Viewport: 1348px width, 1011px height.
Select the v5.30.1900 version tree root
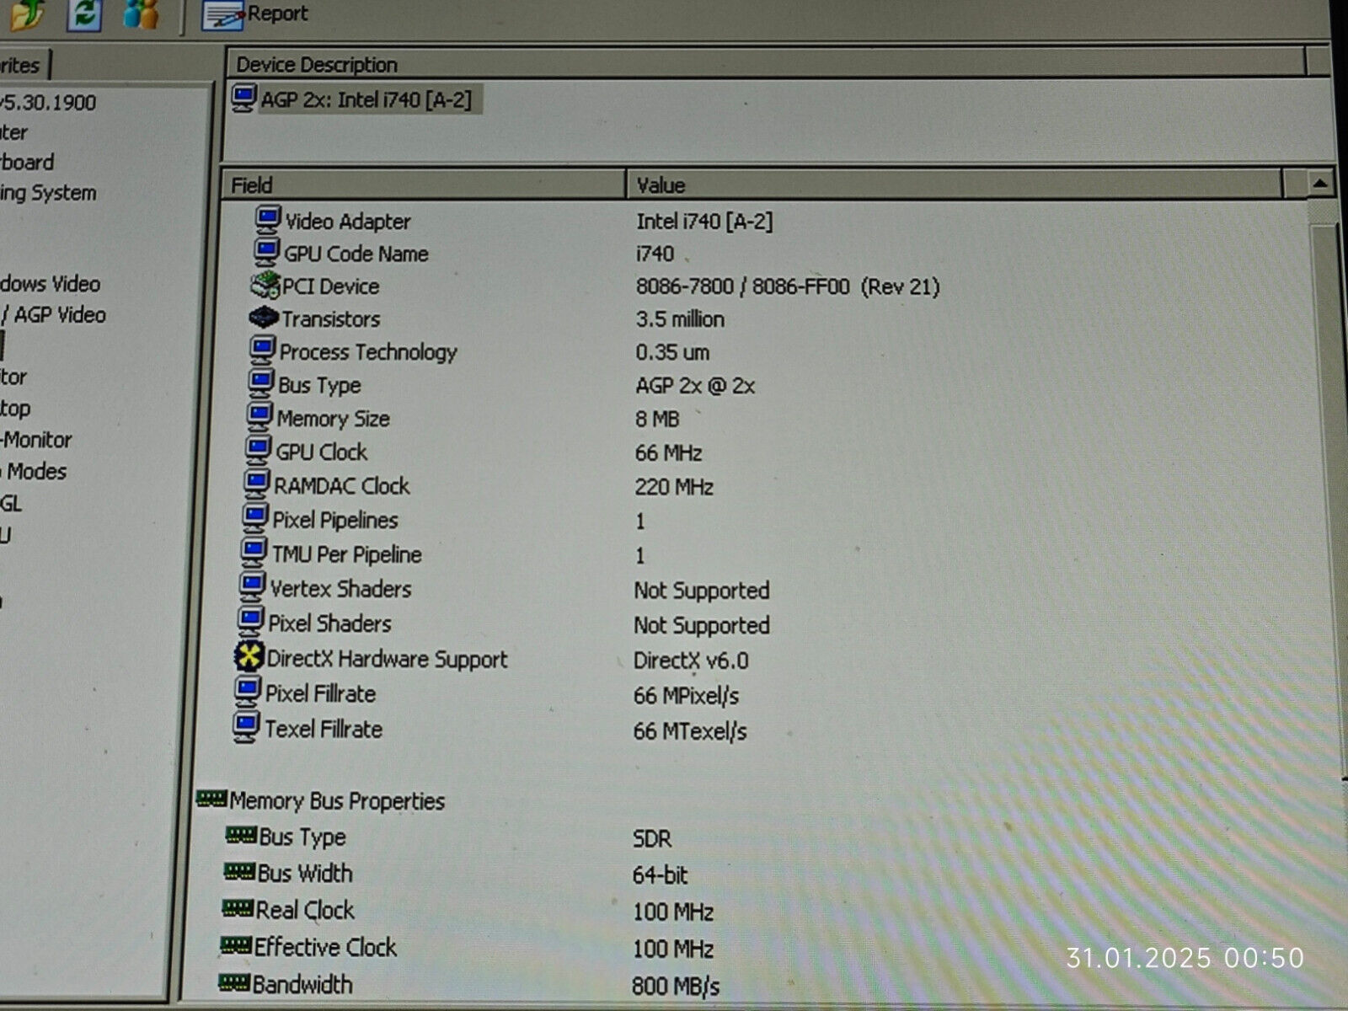48,103
